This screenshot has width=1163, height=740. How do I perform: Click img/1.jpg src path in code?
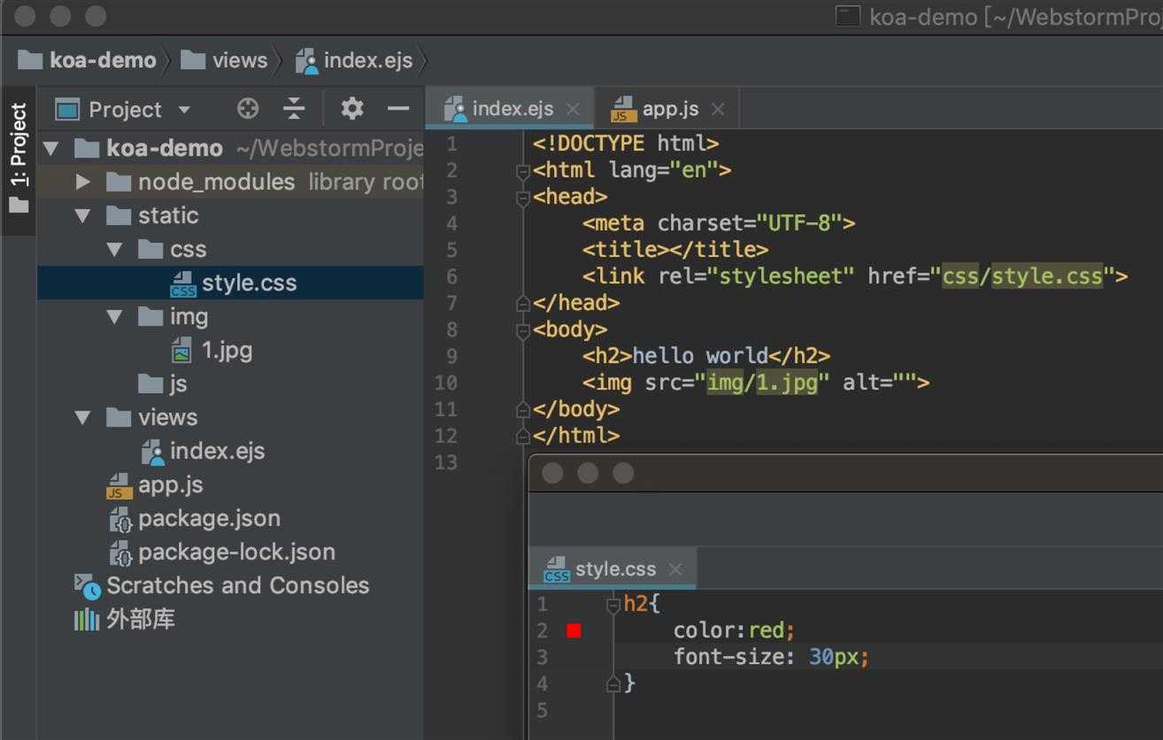[x=762, y=382]
